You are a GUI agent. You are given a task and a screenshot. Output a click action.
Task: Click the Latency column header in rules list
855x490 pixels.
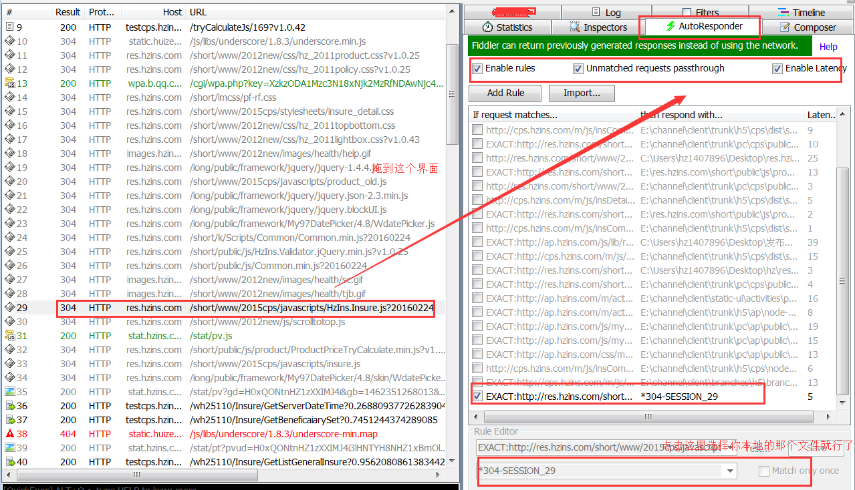[820, 115]
